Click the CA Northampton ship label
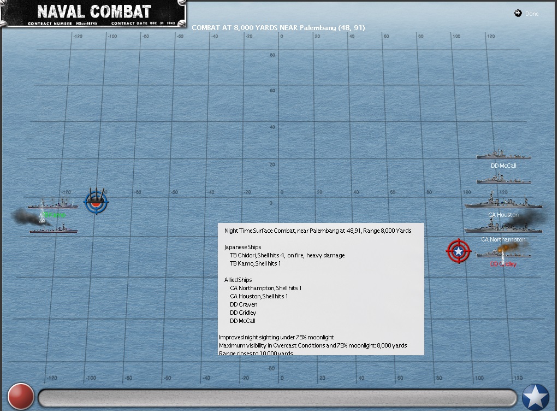 pyautogui.click(x=503, y=240)
